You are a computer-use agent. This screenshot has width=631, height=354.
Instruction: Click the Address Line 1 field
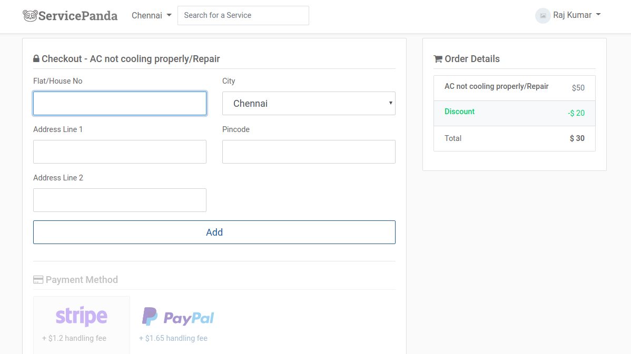120,152
